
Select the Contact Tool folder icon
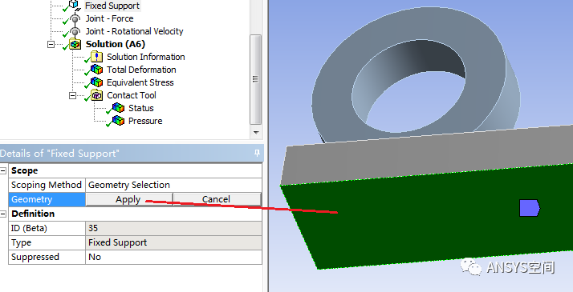click(97, 95)
